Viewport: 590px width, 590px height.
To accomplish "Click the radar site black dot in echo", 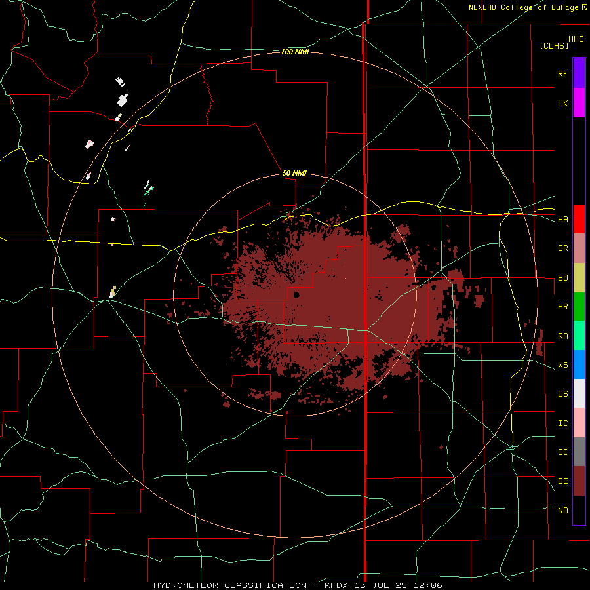I will coord(296,294).
